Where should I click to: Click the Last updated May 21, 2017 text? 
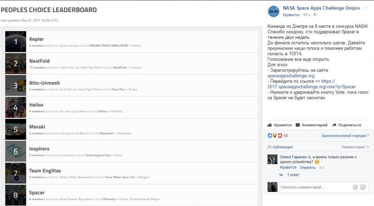click(30, 20)
